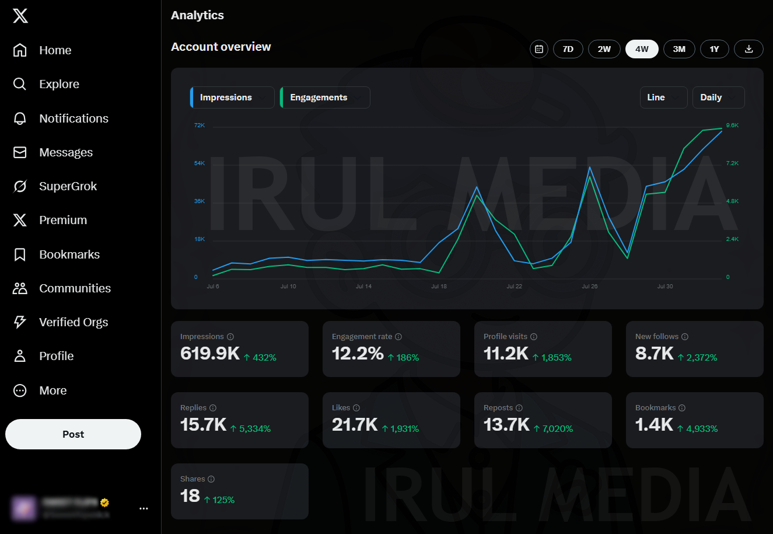The image size is (773, 534).
Task: Click Bookmarks label in sidebar
Action: point(69,254)
